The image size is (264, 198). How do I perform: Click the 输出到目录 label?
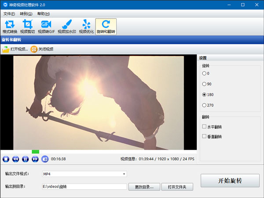[x=15, y=187]
